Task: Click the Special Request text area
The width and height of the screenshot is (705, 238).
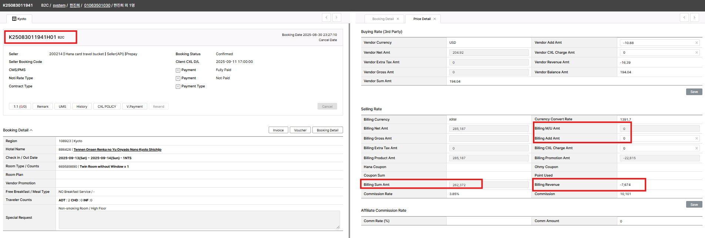Action: (199, 220)
